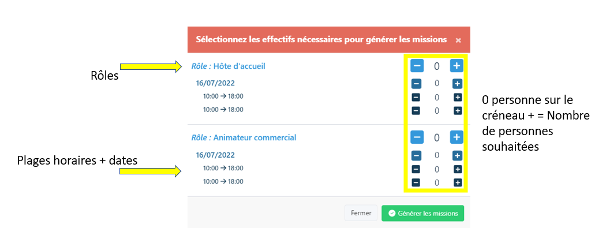Click plus on 16/07/2022 row under Hôte d'accueil
The width and height of the screenshot is (610, 250).
click(x=457, y=84)
